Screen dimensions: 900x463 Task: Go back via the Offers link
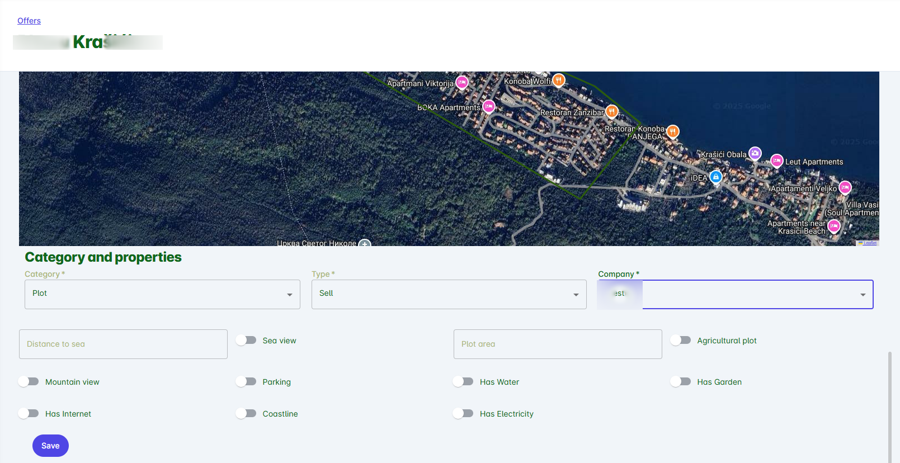(29, 21)
